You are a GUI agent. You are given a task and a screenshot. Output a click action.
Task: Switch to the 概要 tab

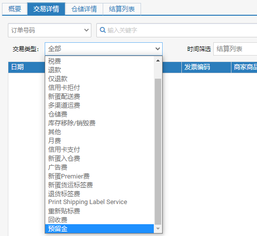tap(15, 9)
